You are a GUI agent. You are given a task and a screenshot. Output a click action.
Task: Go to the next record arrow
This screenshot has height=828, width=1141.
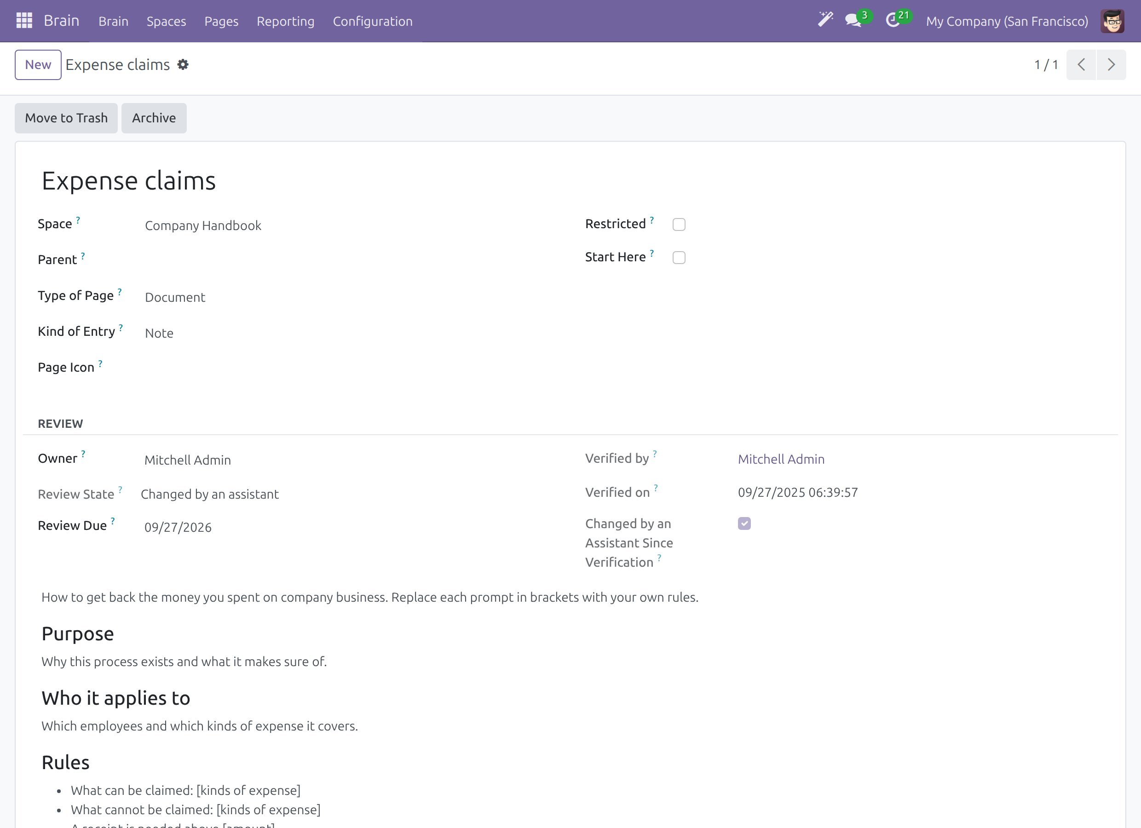1111,64
